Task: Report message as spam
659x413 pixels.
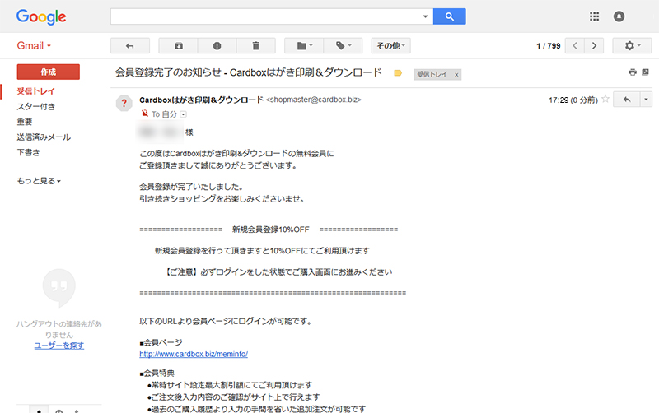Action: tap(217, 46)
